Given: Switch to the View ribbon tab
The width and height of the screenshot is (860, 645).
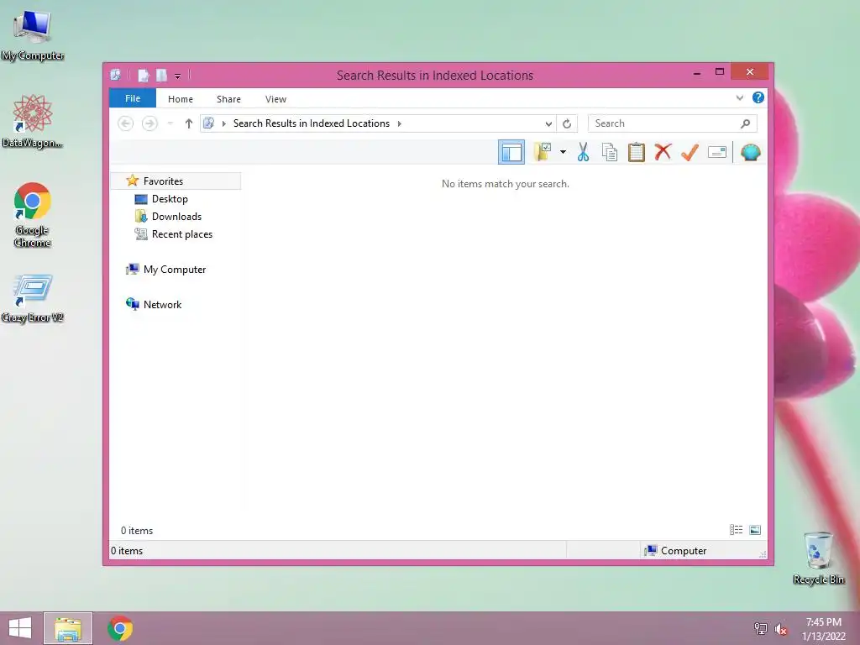Looking at the screenshot, I should coord(275,99).
